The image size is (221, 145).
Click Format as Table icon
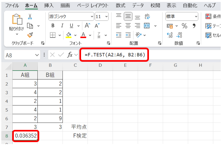(208, 26)
